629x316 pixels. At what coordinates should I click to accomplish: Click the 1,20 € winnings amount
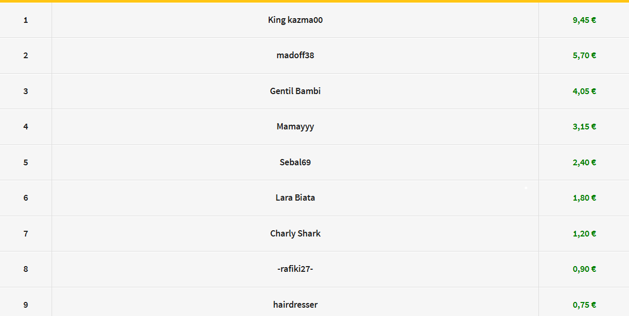point(584,233)
